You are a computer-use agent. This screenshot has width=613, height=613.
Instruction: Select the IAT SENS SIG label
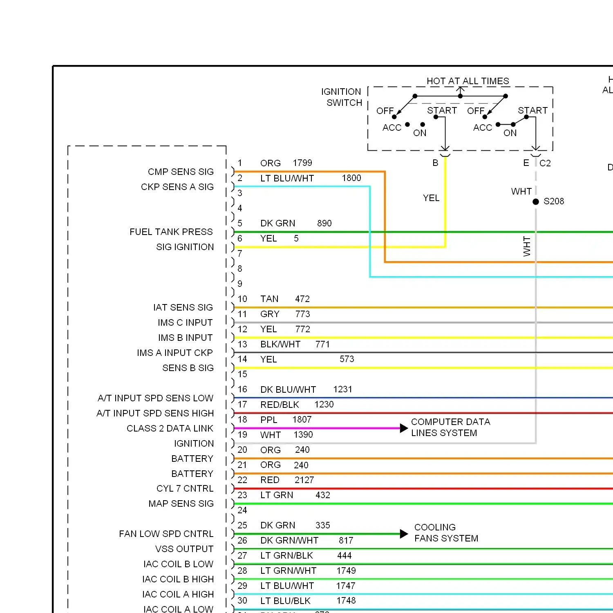click(x=183, y=307)
